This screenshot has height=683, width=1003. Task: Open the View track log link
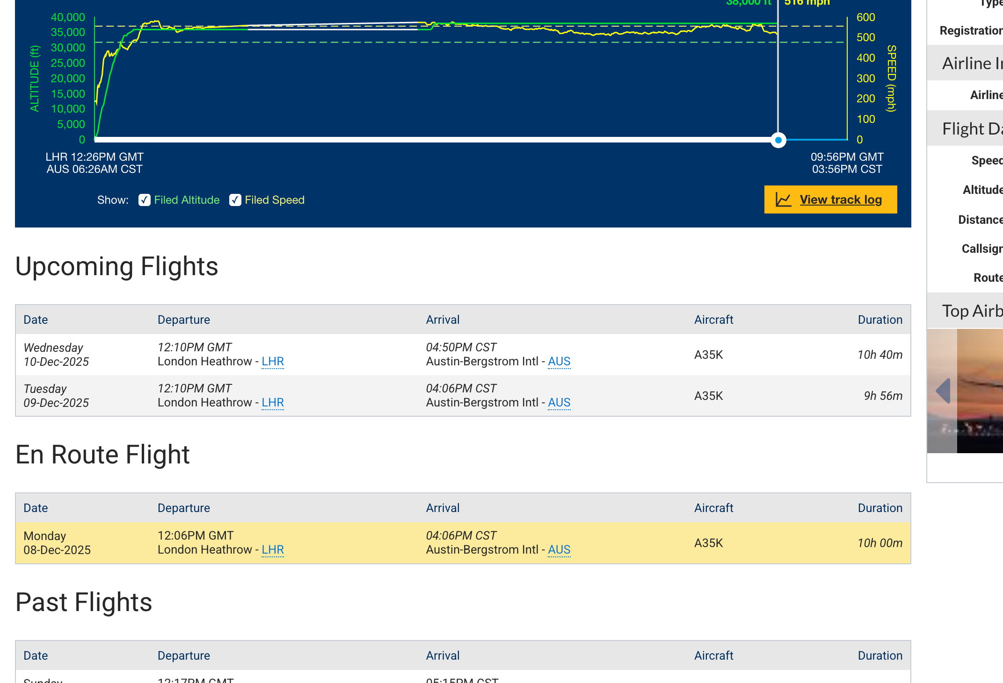(x=840, y=200)
